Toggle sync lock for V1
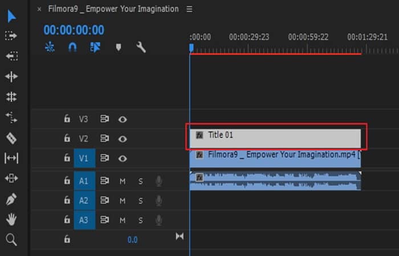This screenshot has width=399, height=256. 104,158
